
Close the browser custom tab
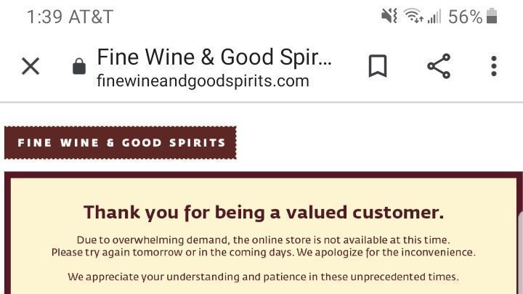pyautogui.click(x=31, y=67)
